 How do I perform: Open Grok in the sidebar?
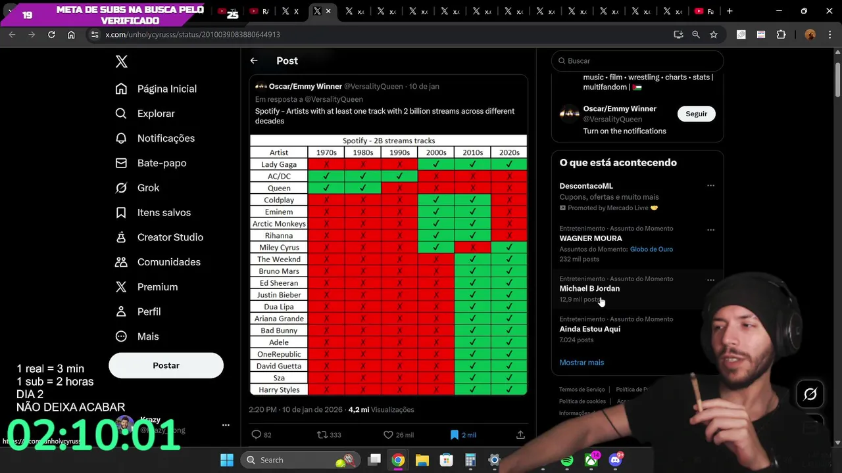[137, 188]
